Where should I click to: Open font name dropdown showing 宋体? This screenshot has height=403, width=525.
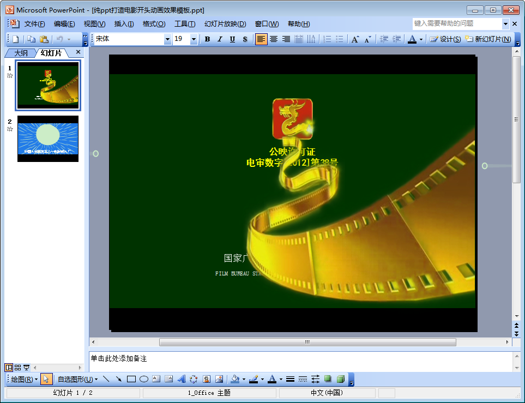coord(167,39)
